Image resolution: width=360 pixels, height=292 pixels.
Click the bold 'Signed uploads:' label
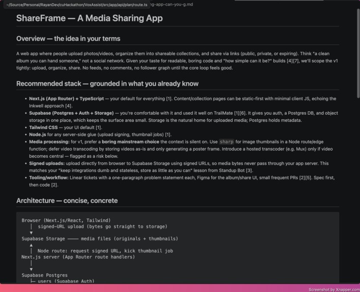[47, 164]
